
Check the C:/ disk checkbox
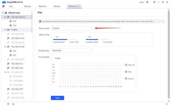54,37
